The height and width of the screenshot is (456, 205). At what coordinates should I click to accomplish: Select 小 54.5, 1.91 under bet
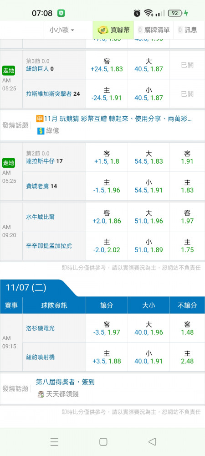click(149, 186)
